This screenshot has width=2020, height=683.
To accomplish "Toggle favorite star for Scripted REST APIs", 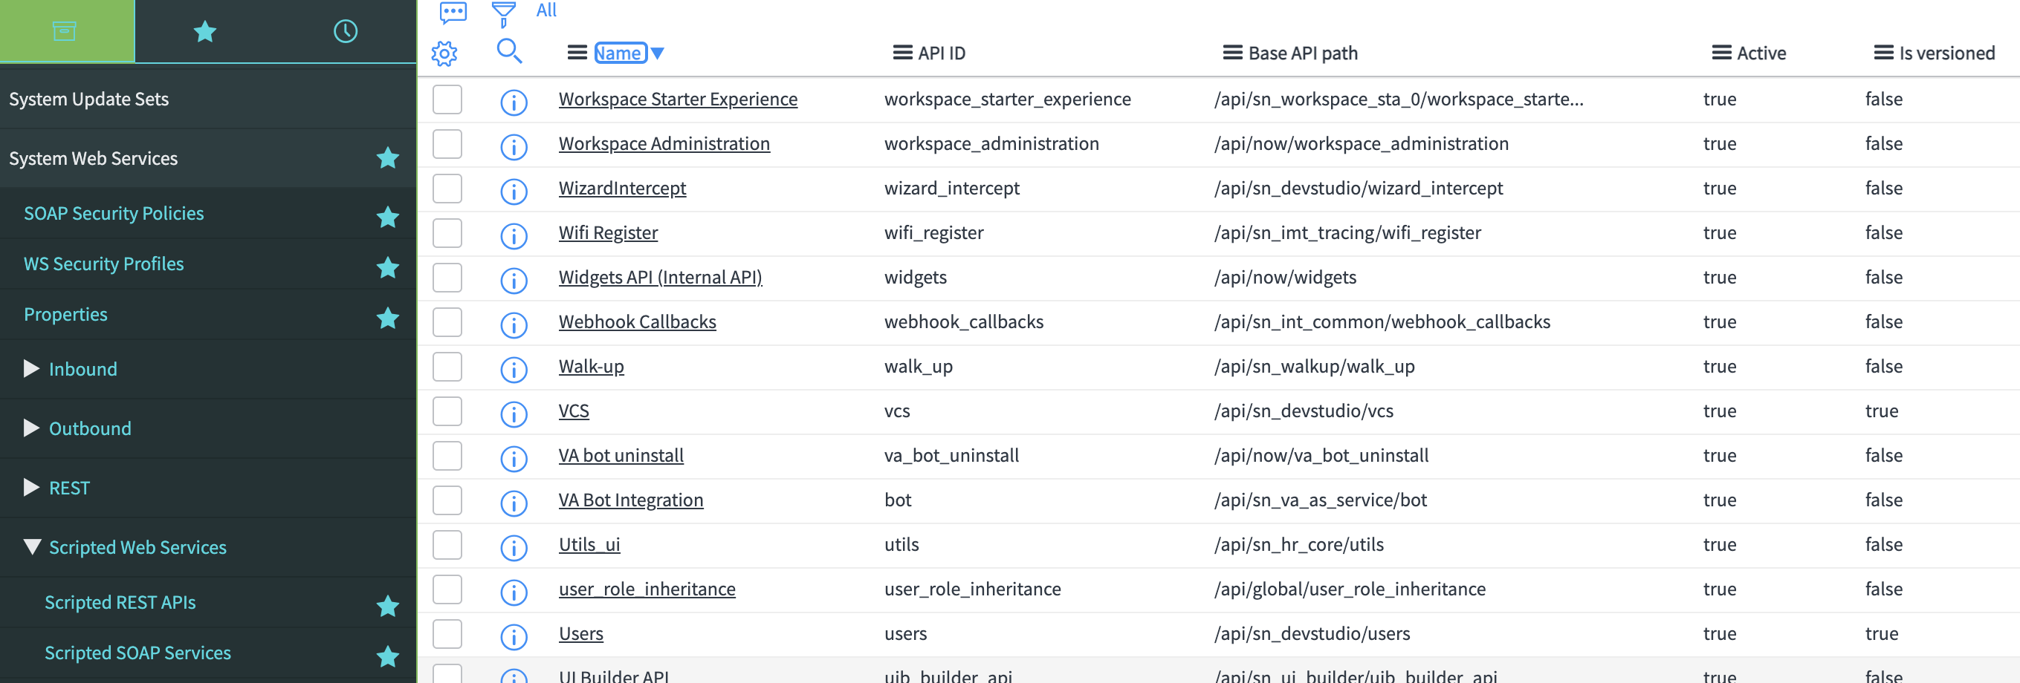I will click(388, 606).
